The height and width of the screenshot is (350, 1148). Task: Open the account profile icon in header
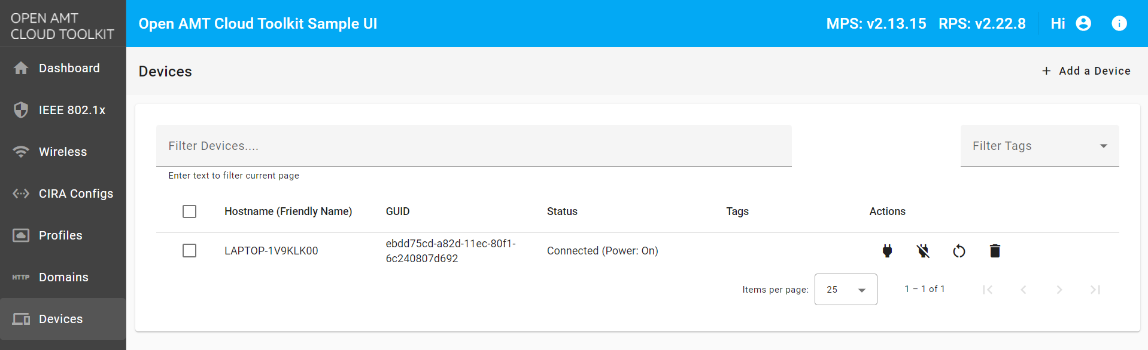pyautogui.click(x=1084, y=23)
